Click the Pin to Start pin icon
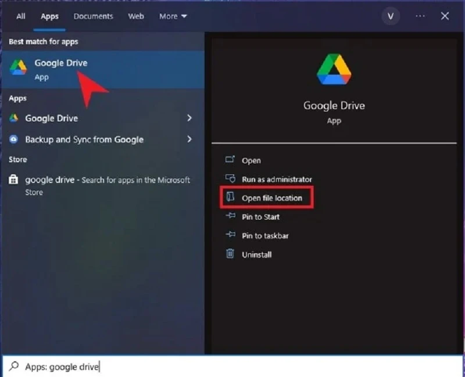 [230, 217]
